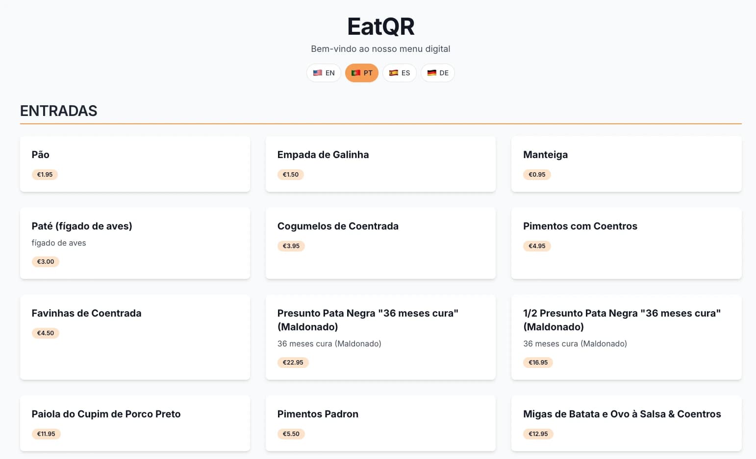Screen dimensions: 756x459
Task: Click the €22.95 badge on Presunto Pata Negra
Action: 293,362
